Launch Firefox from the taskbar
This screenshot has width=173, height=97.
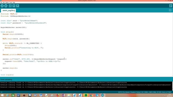58,95
